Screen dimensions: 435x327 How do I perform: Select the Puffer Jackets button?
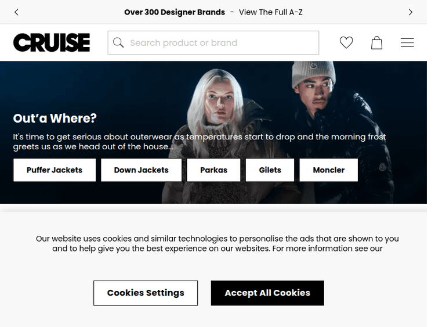[x=55, y=170]
